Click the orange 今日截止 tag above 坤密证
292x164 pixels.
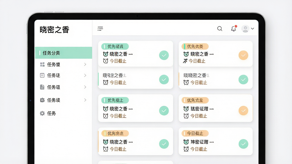pos(195,134)
